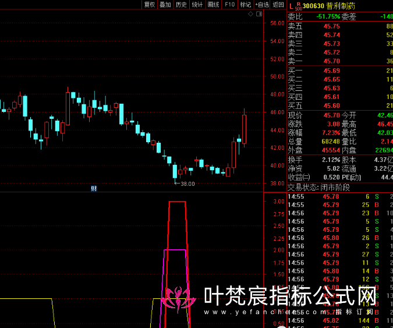Click the L margin indicator icon
The image size is (393, 328).
pos(291,6)
